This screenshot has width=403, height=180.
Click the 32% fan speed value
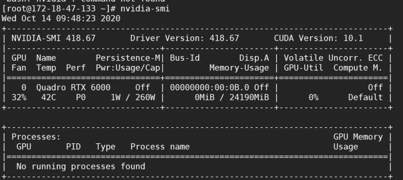(19, 97)
